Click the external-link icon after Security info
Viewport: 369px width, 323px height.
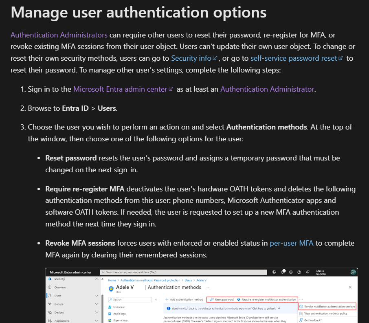tap(215, 58)
